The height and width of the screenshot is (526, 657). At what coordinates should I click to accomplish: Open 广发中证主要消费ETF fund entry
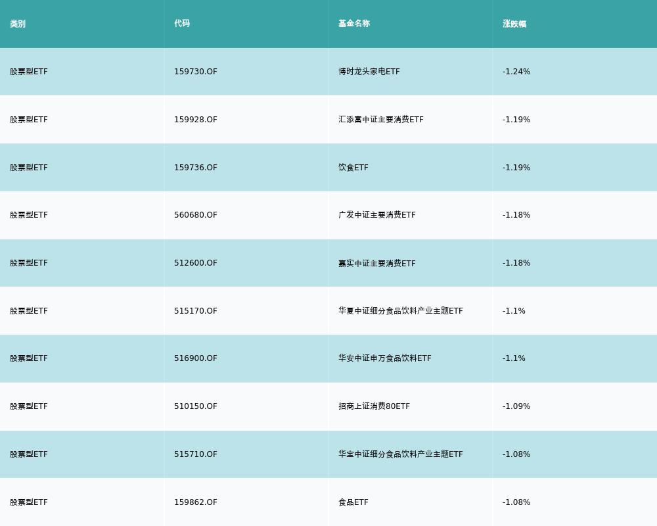[x=377, y=215]
